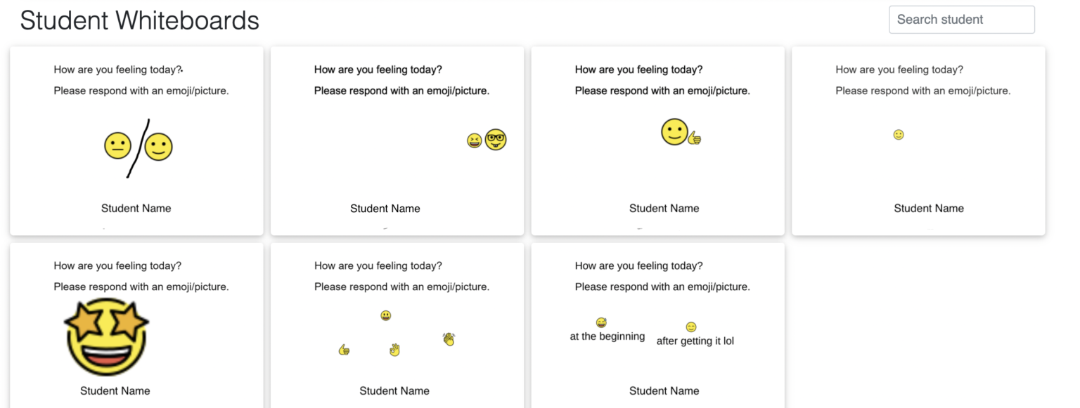Click the emoji above "at the beginning"

pyautogui.click(x=601, y=323)
